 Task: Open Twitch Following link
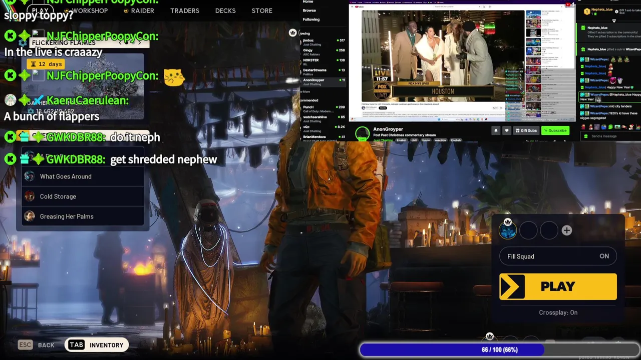coord(311,19)
